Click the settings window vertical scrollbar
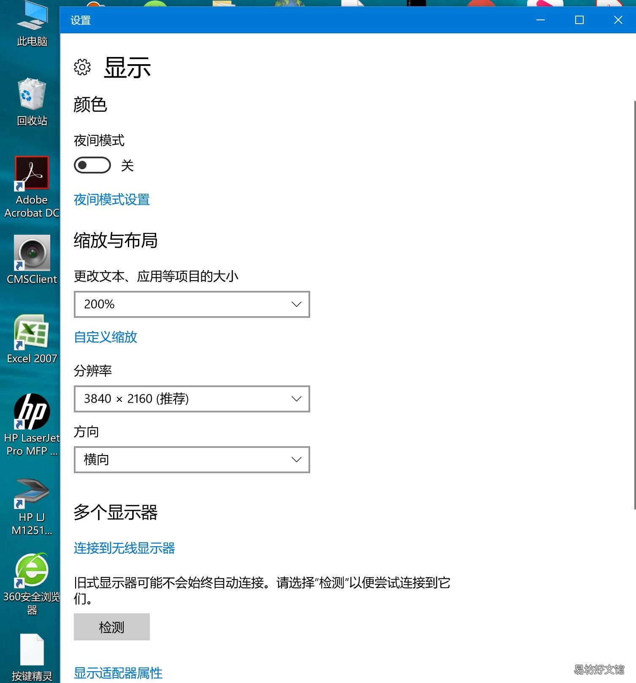Screen dimensions: 636x683 tap(634, 305)
